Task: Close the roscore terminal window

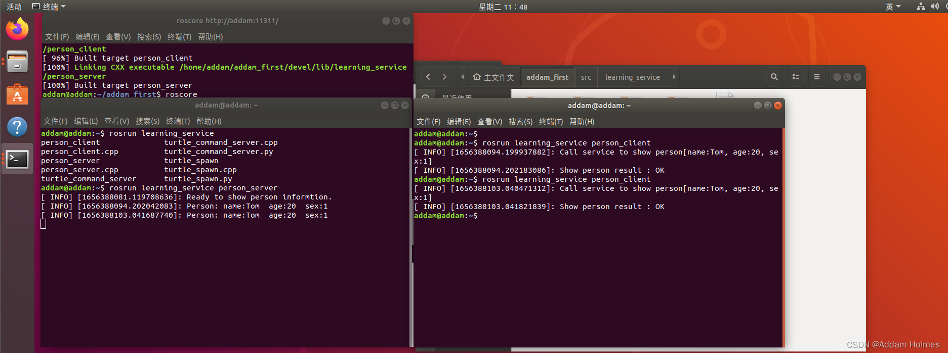Action: tap(406, 21)
